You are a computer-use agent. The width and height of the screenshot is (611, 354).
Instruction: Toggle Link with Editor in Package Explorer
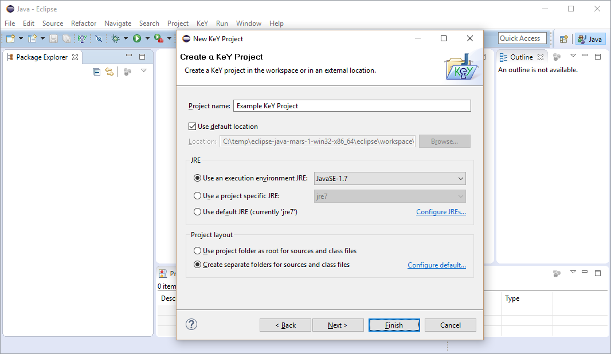pos(109,72)
